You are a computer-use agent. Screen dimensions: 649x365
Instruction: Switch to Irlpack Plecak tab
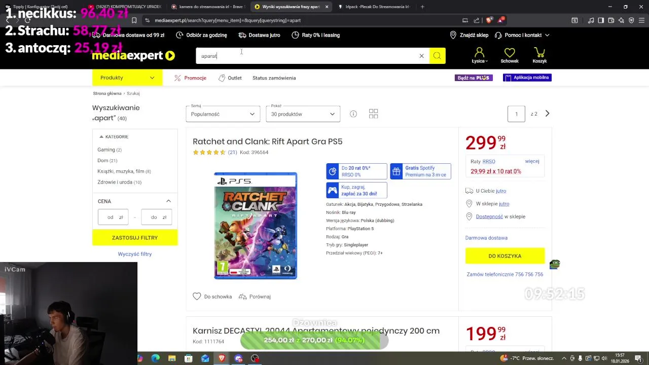375,7
